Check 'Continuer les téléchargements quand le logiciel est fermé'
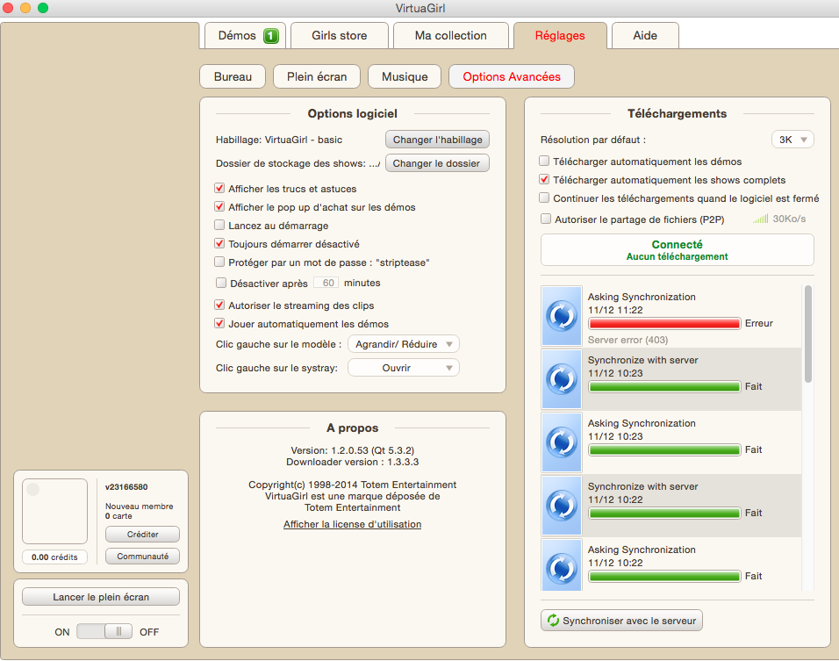Viewport: 839px width, 661px height. coord(544,198)
